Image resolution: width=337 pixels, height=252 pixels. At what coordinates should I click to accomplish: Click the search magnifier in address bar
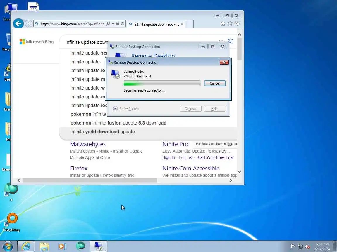(108, 24)
